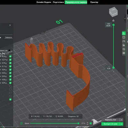
Task: Click the four-circle clover icon
Action: (124, 53)
